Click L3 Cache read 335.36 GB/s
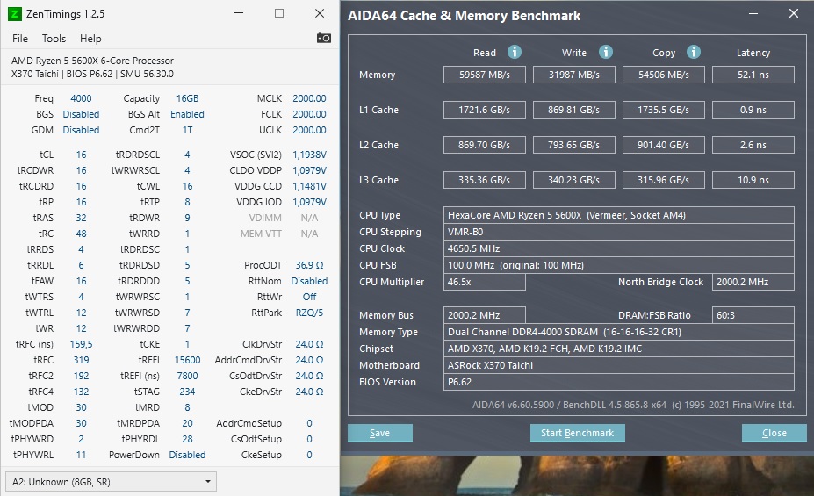The width and height of the screenshot is (814, 496). [485, 180]
